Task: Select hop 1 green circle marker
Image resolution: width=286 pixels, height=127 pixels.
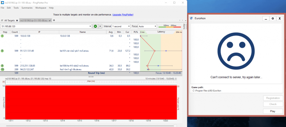Action: [2, 36]
